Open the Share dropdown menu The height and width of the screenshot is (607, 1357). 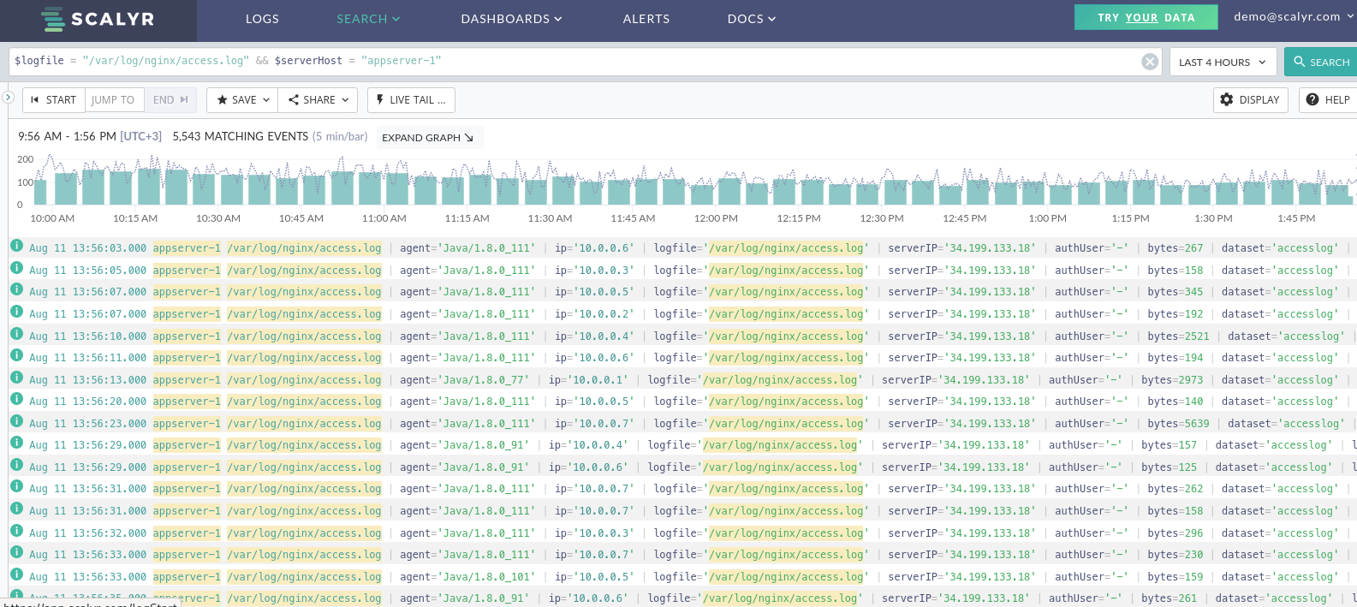pos(318,100)
